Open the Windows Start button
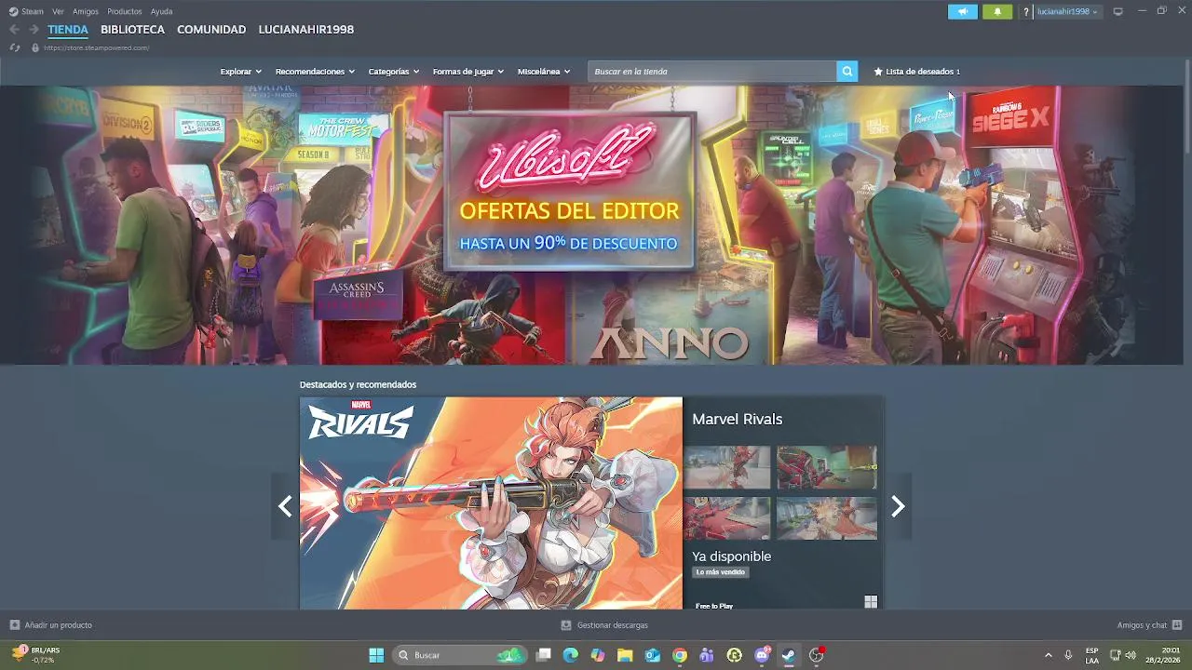The height and width of the screenshot is (670, 1192). tap(376, 655)
